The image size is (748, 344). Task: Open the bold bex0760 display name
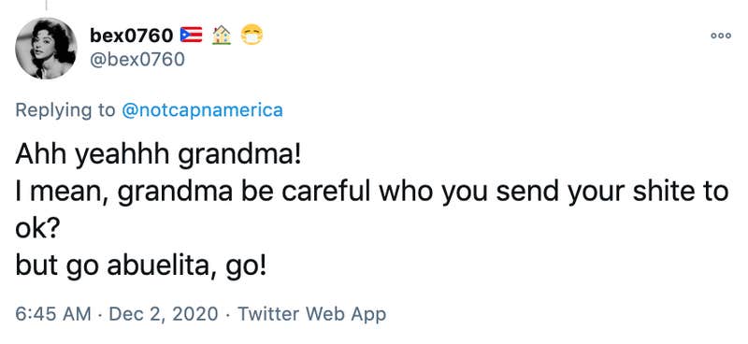pos(131,35)
